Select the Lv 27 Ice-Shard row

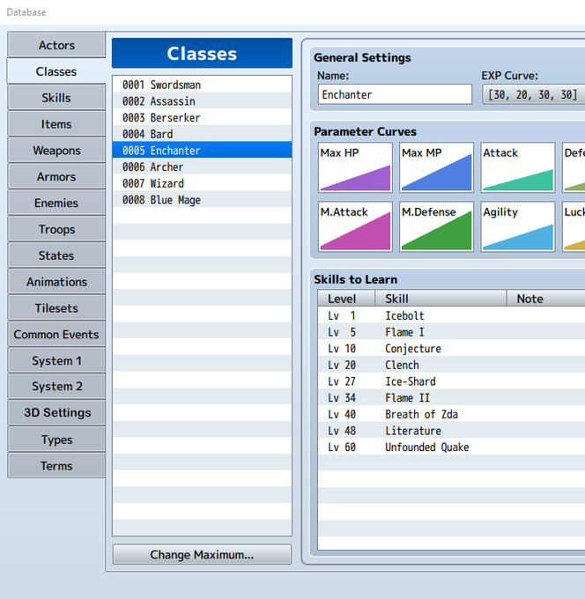click(452, 381)
